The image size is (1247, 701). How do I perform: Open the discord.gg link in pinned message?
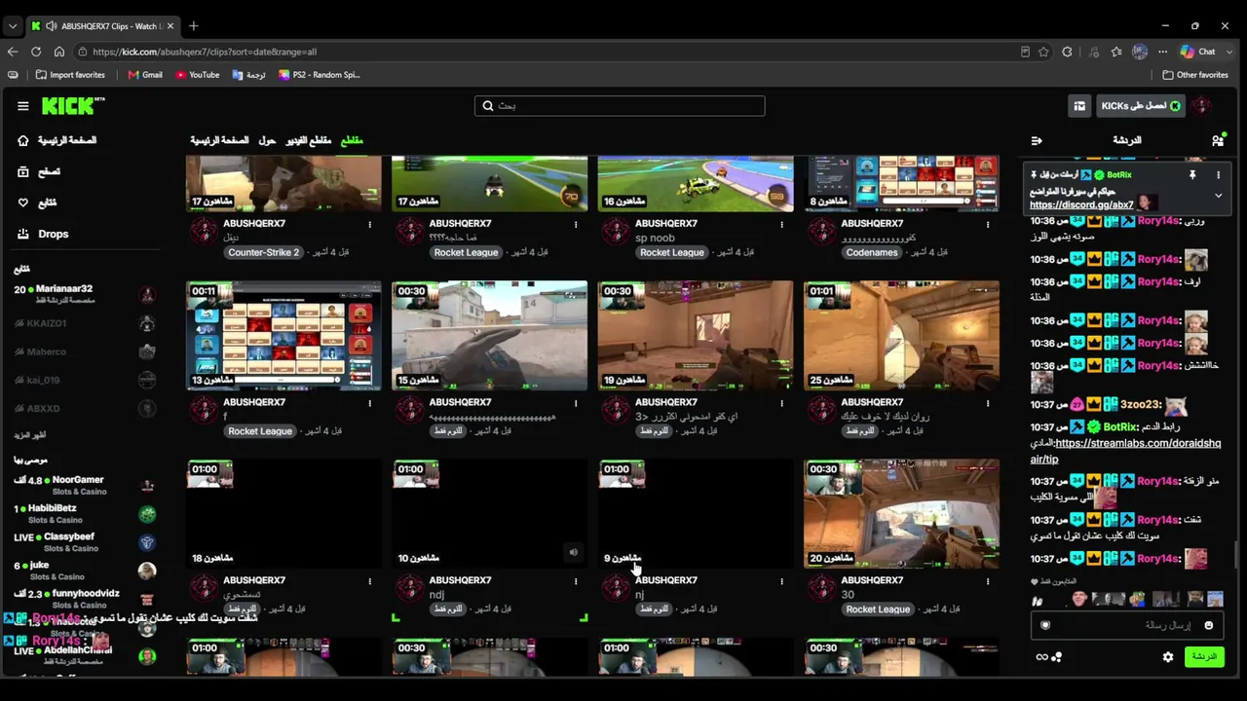(x=1081, y=205)
